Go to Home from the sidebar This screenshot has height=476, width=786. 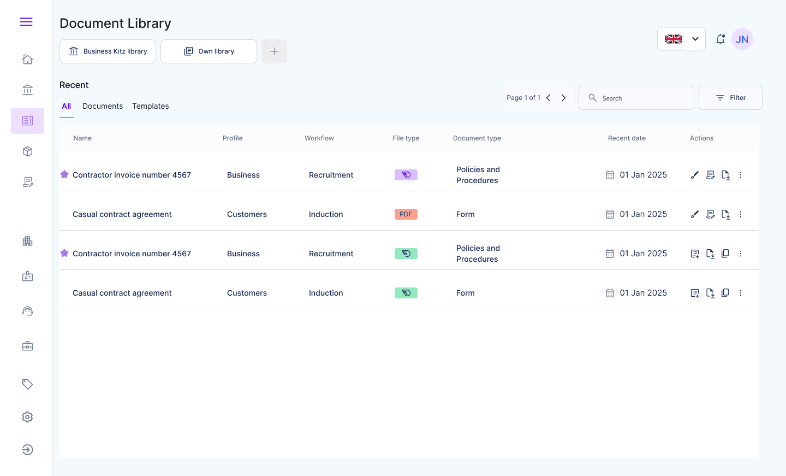pos(27,59)
